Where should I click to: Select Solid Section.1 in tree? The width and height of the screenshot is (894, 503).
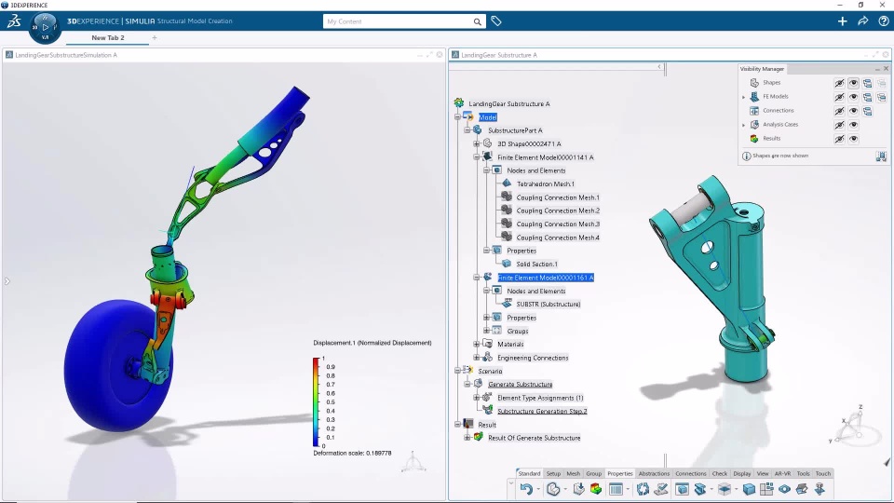point(536,264)
